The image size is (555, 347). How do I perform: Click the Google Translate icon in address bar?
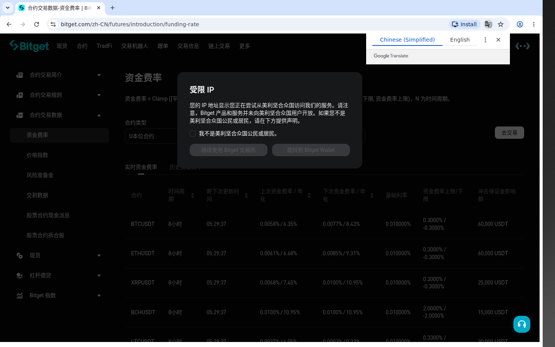tap(488, 24)
